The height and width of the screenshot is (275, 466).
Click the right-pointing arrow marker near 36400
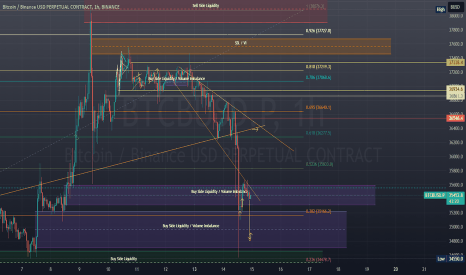pos(255,129)
